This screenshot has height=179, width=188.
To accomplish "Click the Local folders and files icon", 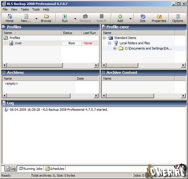I will click(116, 43).
